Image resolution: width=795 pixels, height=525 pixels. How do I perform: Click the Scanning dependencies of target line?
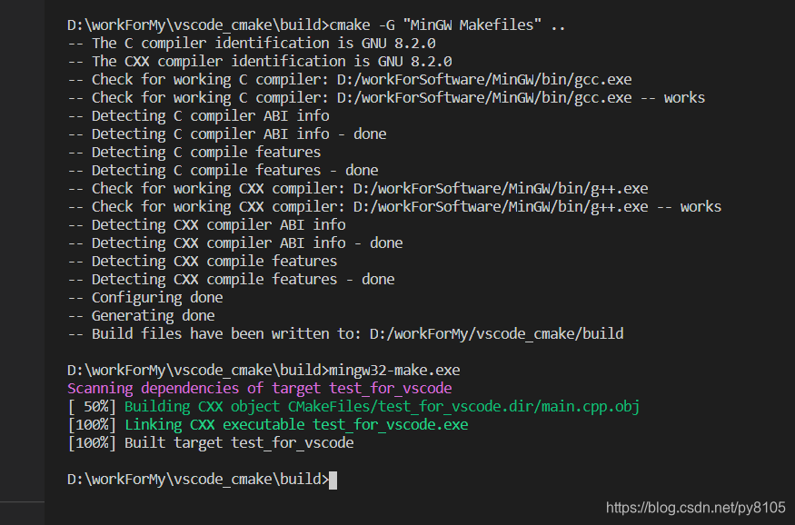(x=260, y=389)
